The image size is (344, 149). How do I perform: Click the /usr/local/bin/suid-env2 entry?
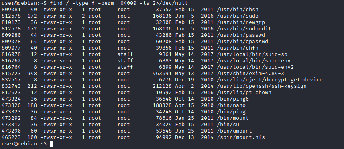coord(255,67)
